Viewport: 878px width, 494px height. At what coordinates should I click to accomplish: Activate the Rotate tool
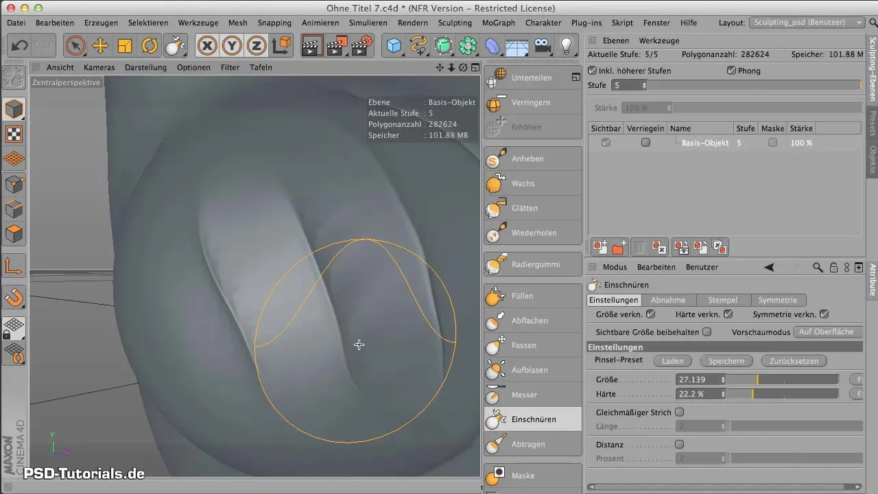tap(150, 46)
